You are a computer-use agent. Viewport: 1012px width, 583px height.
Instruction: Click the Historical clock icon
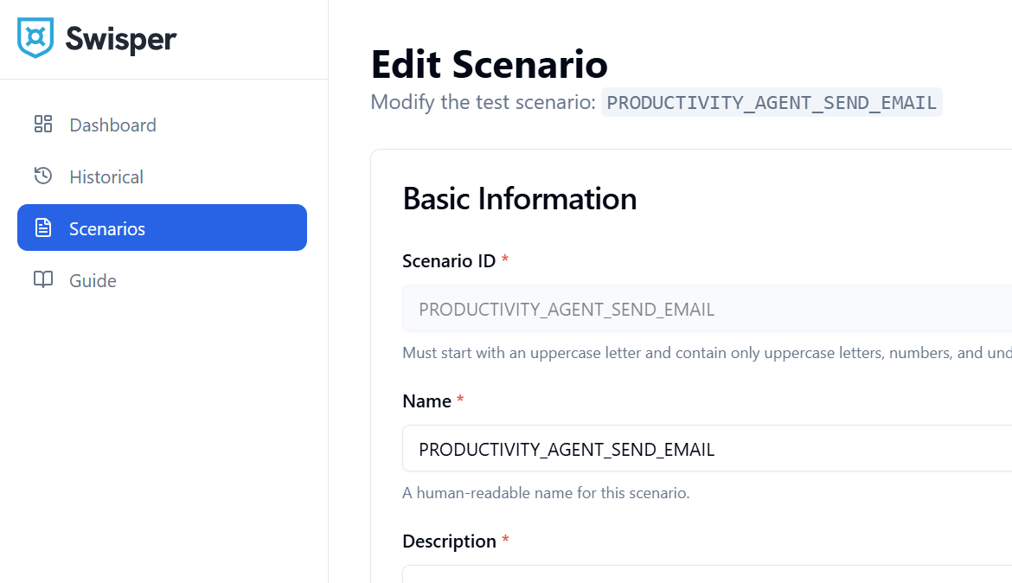point(43,176)
